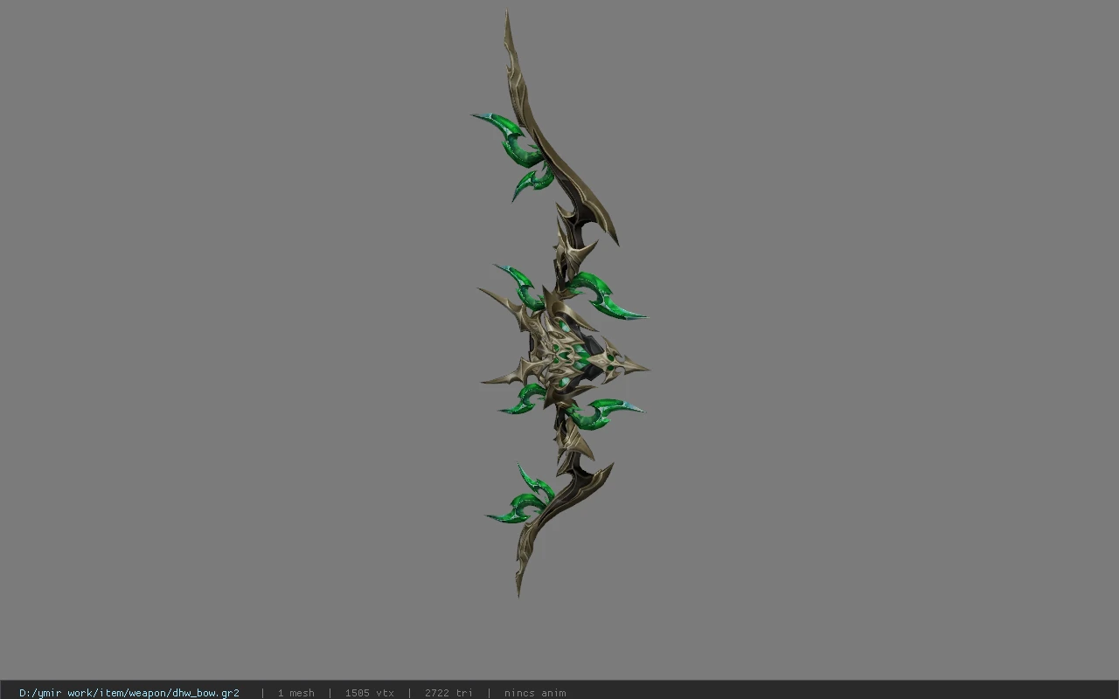The width and height of the screenshot is (1119, 699).
Task: Click the '2722 tri' triangle count label
Action: (448, 693)
